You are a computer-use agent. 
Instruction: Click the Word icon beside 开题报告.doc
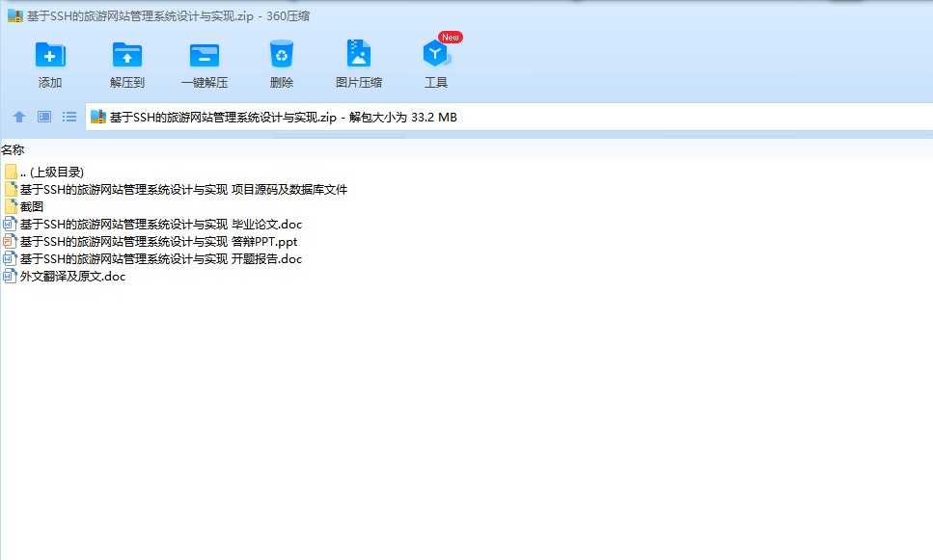click(x=10, y=258)
